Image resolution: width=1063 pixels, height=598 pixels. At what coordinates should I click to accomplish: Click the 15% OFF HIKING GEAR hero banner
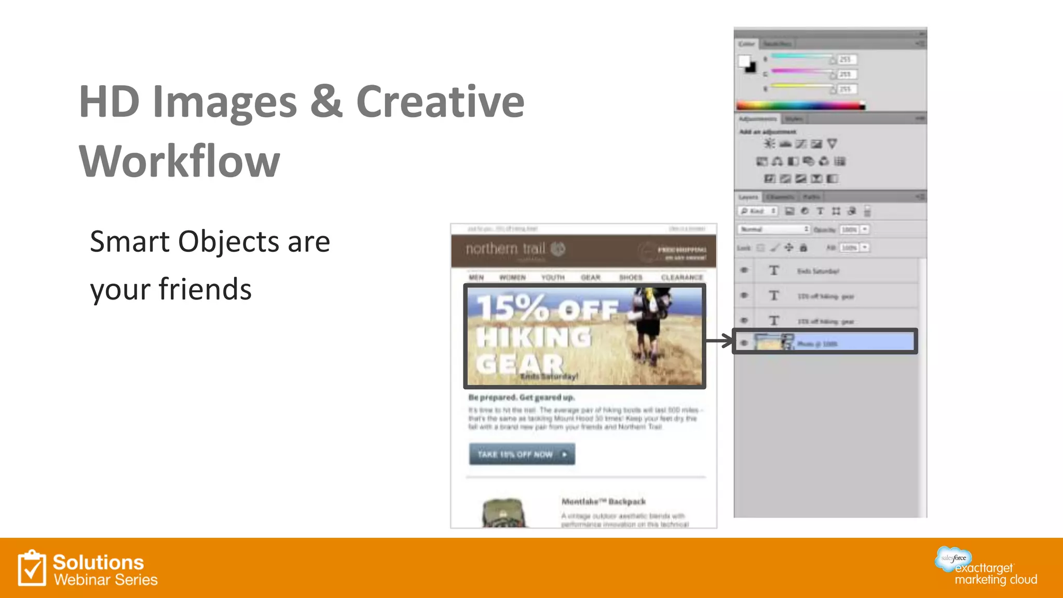[x=584, y=336]
